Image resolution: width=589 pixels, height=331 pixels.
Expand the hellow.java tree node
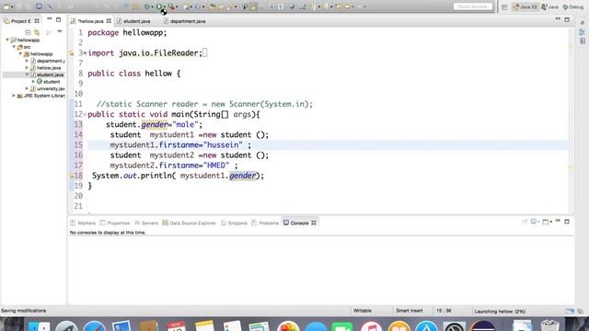27,67
